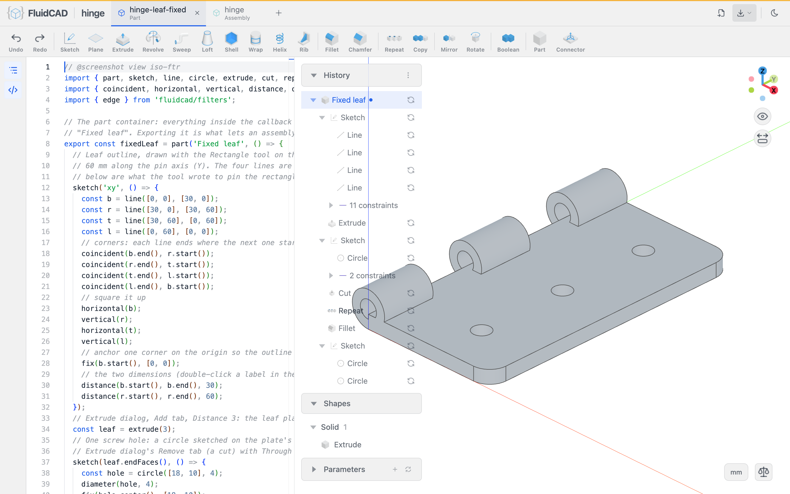Toggle the mm units button
This screenshot has height=494, width=790.
736,472
